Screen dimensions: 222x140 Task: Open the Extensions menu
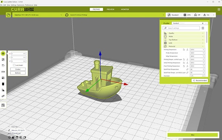click(21, 5)
